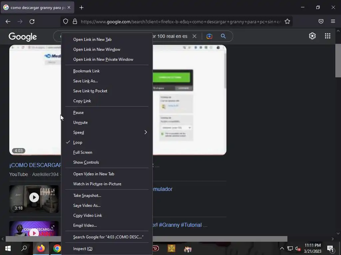Click the vertical page scrollbar thumb
The width and height of the screenshot is (341, 255).
coord(338,60)
